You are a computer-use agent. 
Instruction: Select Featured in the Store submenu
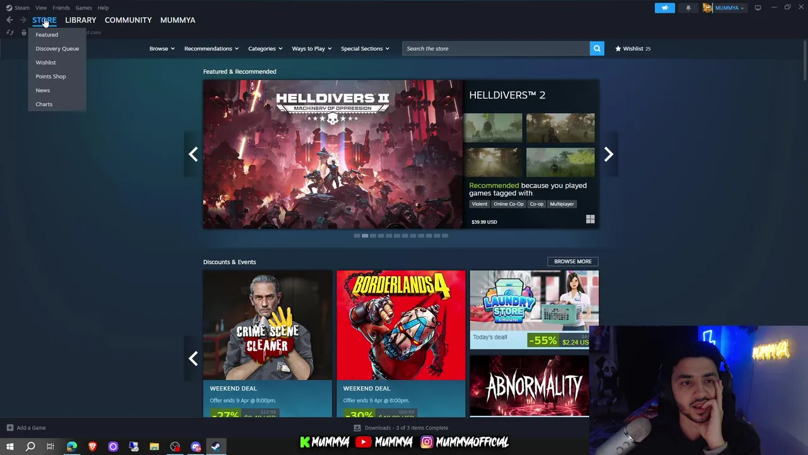click(47, 35)
